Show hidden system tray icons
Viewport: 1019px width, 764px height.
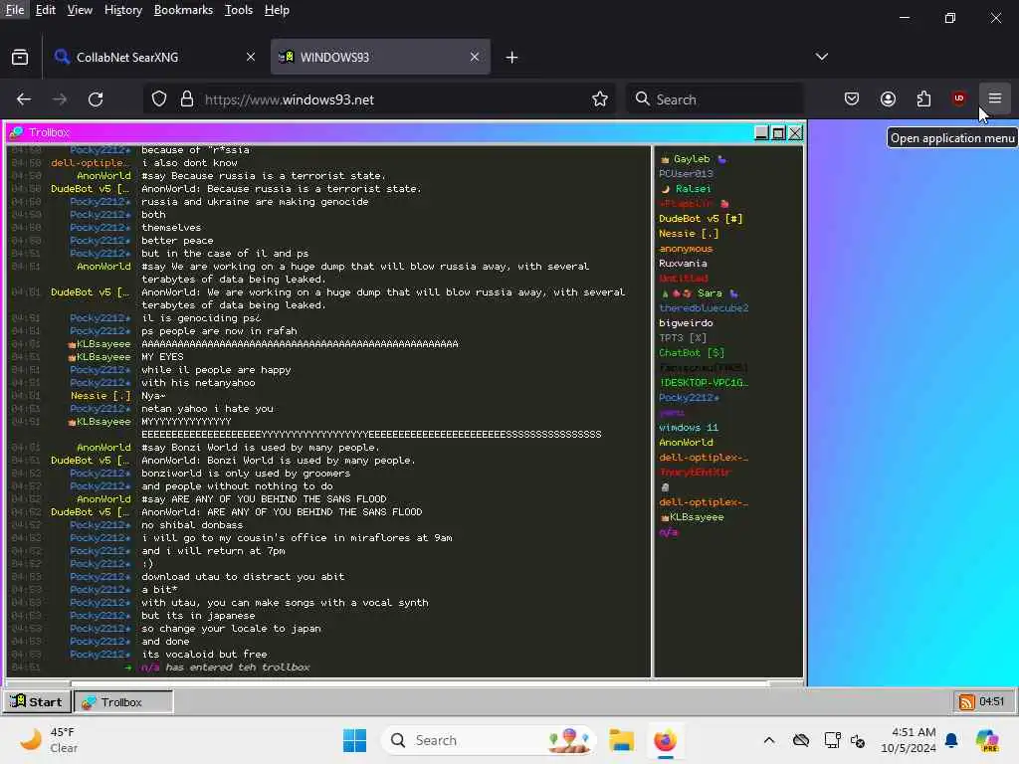point(769,740)
